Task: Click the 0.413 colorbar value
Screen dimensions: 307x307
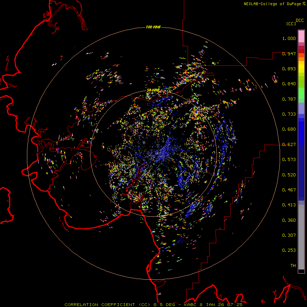Action: point(289,205)
